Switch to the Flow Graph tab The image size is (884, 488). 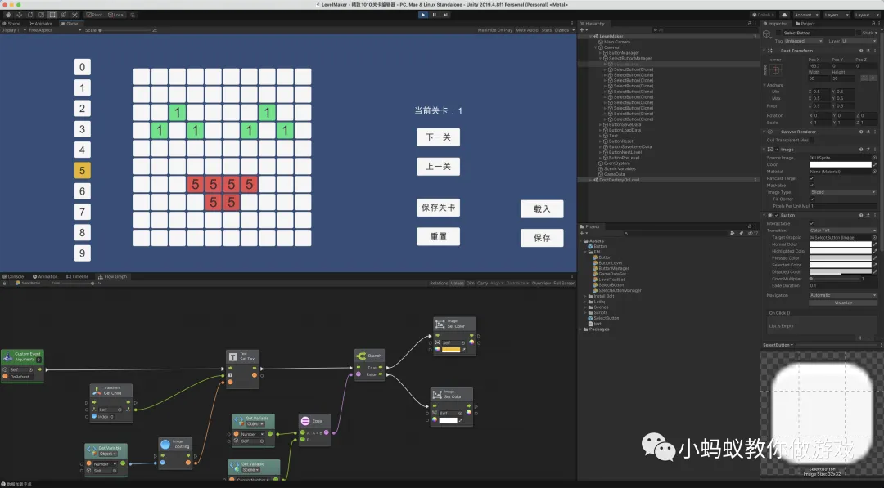tap(113, 276)
